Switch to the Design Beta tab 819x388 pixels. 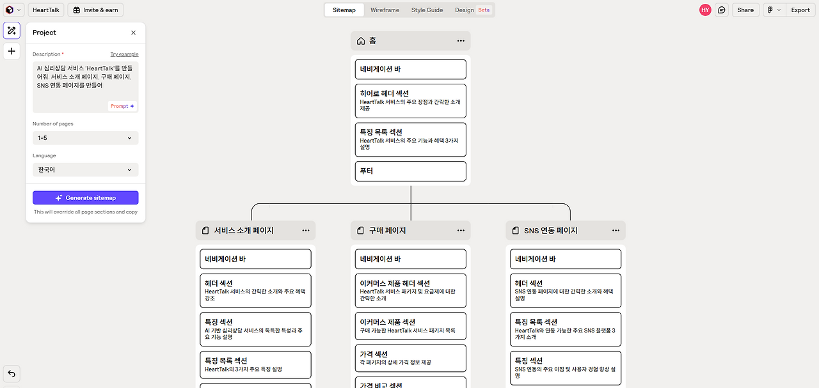[x=472, y=10]
